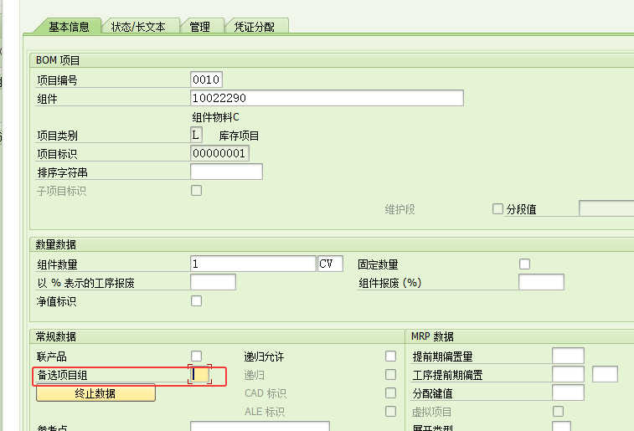The height and width of the screenshot is (431, 634).
Task: Click the 备选项目组 input field
Action: [200, 375]
